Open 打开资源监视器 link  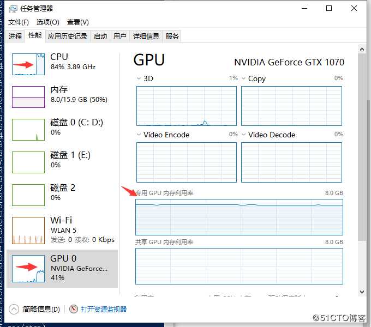pos(104,309)
